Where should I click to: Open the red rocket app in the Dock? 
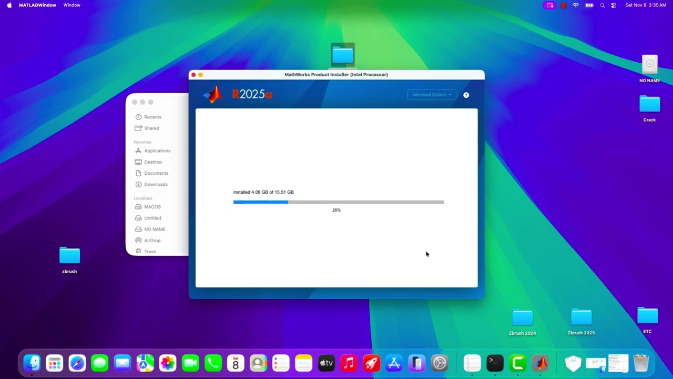click(x=371, y=363)
